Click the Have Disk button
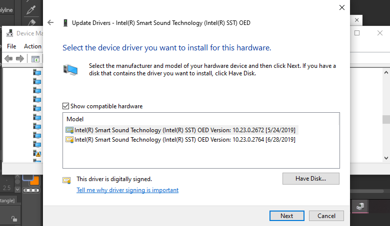Image resolution: width=390 pixels, height=226 pixels. [310, 178]
